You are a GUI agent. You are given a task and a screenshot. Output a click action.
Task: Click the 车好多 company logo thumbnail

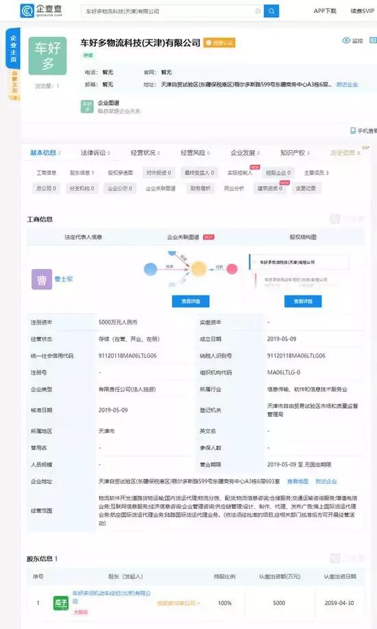tap(47, 56)
